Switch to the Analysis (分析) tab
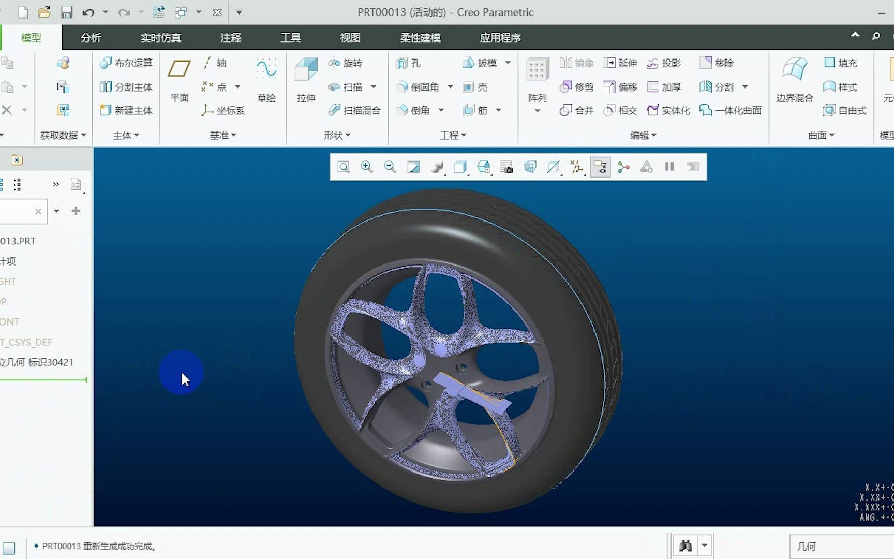 pyautogui.click(x=91, y=38)
